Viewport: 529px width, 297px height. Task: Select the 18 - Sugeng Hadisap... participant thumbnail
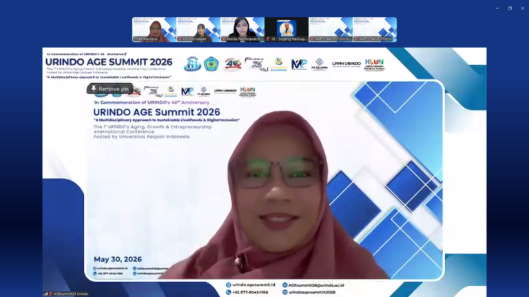pos(287,30)
